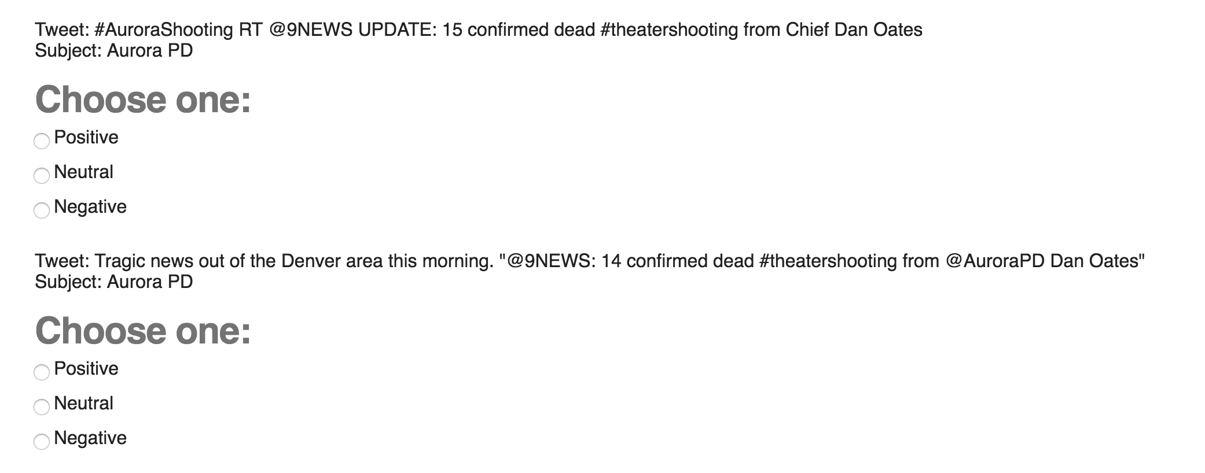Click the second 'Choose one:' heading
The height and width of the screenshot is (473, 1205).
coord(143,331)
